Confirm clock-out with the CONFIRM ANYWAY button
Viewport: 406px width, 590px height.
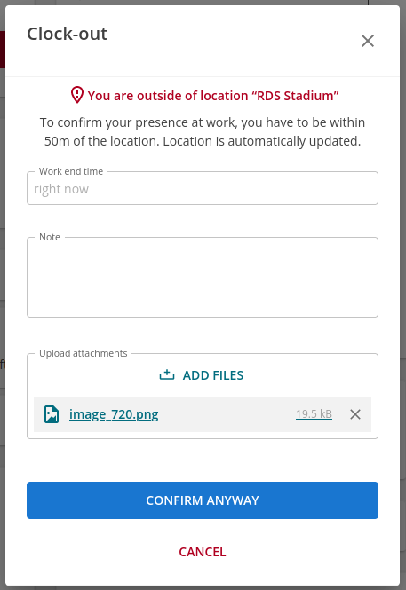coord(203,500)
